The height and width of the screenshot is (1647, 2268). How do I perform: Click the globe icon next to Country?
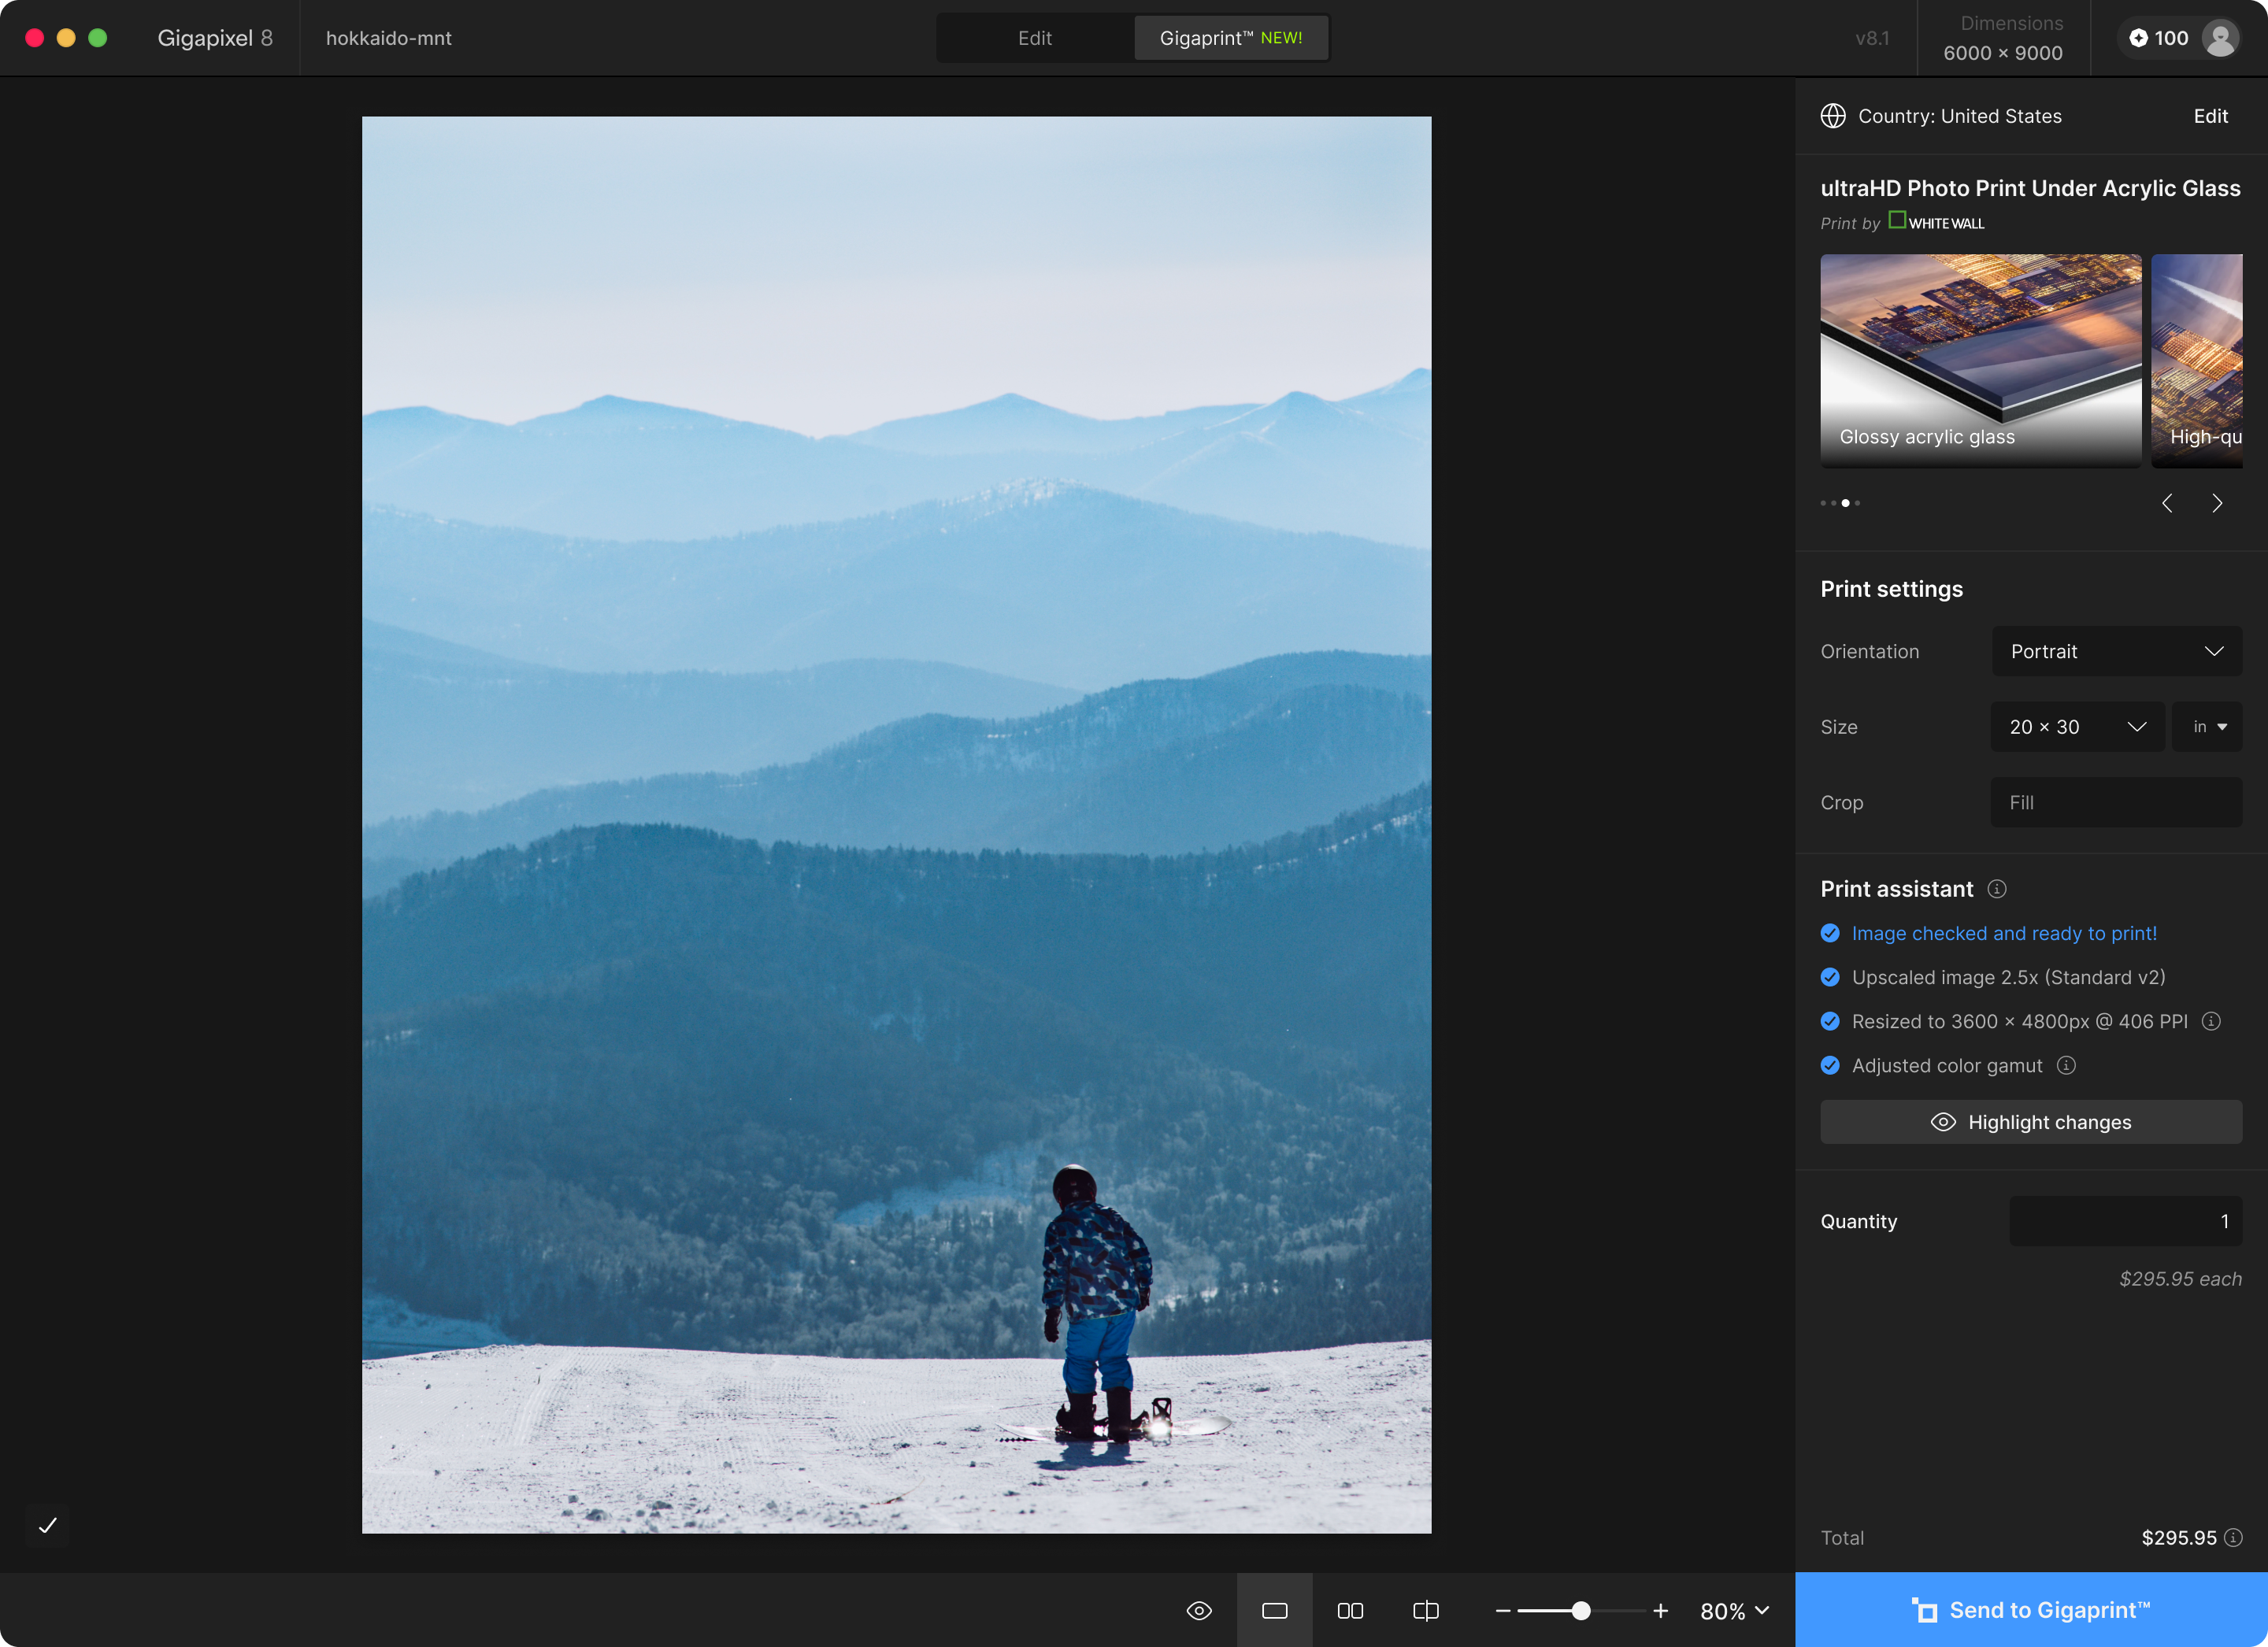coord(1833,116)
